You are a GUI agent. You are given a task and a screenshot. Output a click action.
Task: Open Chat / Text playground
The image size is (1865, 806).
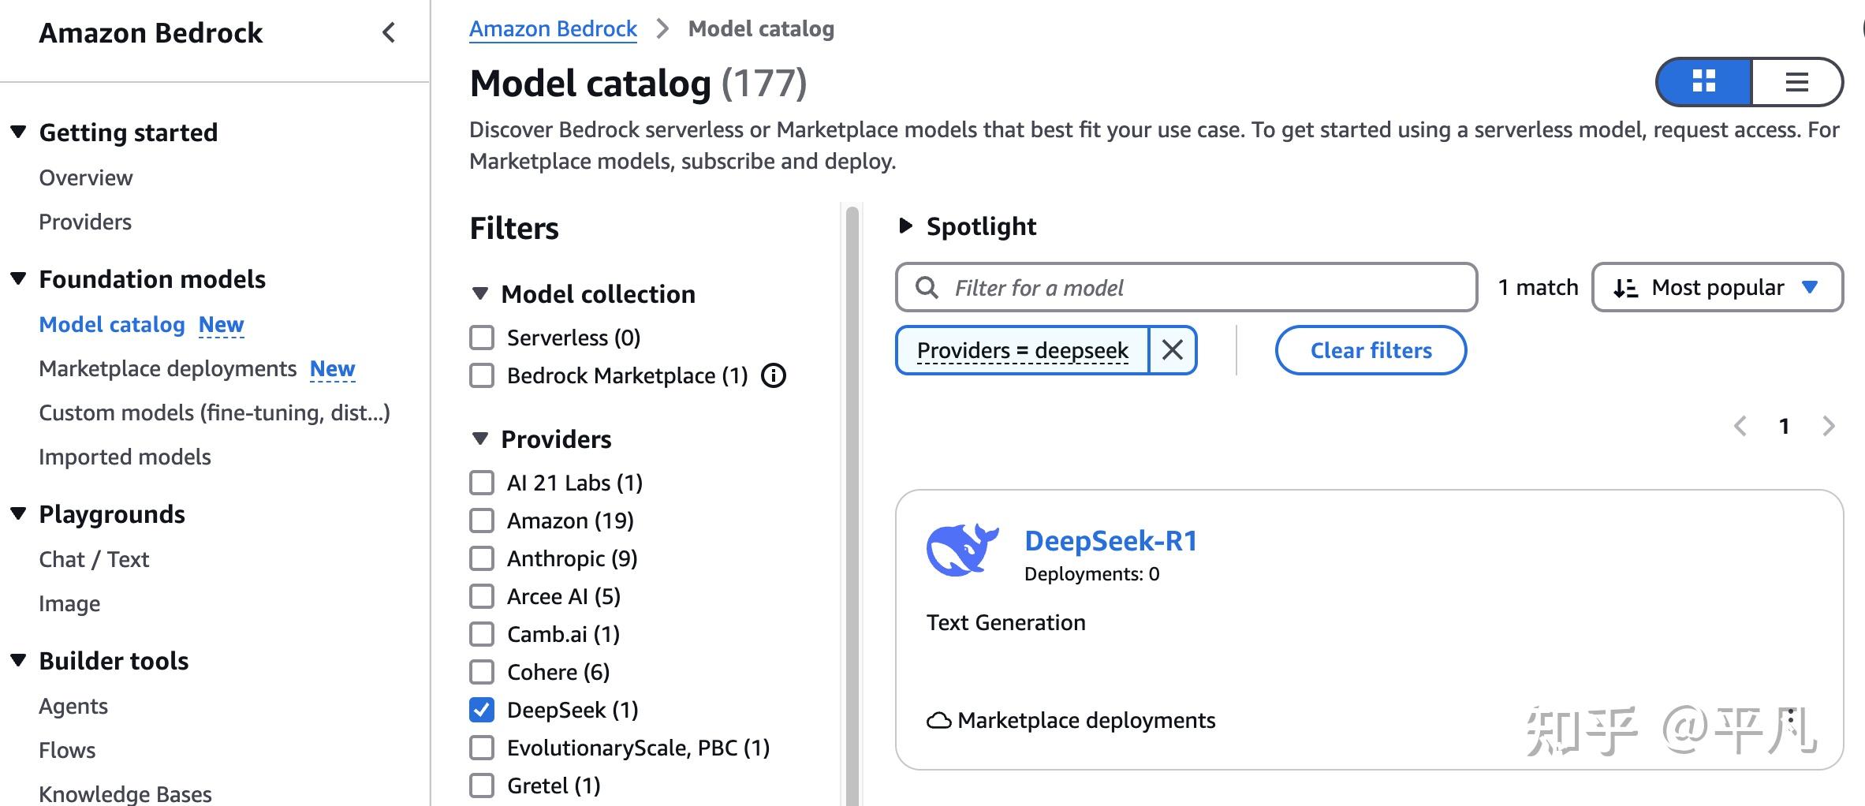point(94,559)
